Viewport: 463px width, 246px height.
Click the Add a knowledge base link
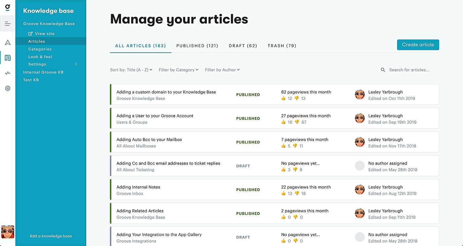[x=51, y=236]
